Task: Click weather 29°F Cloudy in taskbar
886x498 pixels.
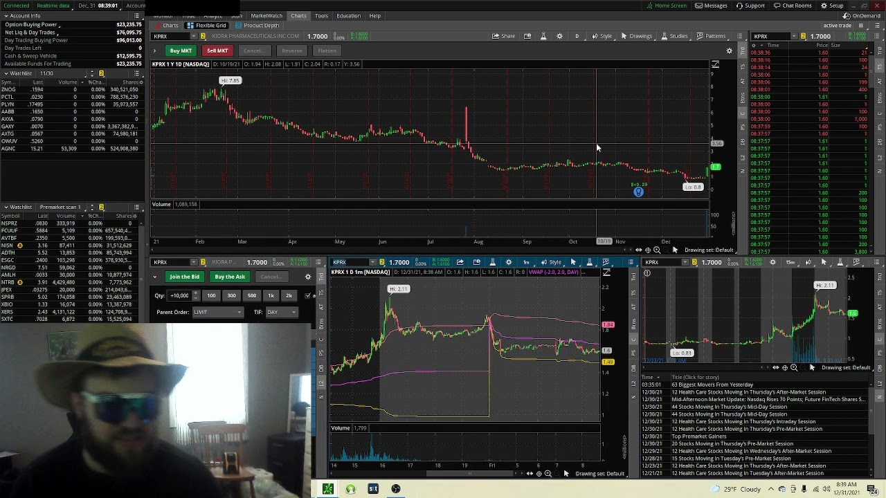Action: pyautogui.click(x=736, y=489)
